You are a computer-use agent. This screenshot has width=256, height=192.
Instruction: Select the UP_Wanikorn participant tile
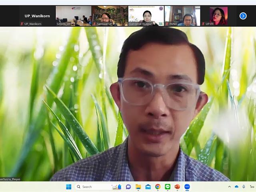(x=37, y=16)
